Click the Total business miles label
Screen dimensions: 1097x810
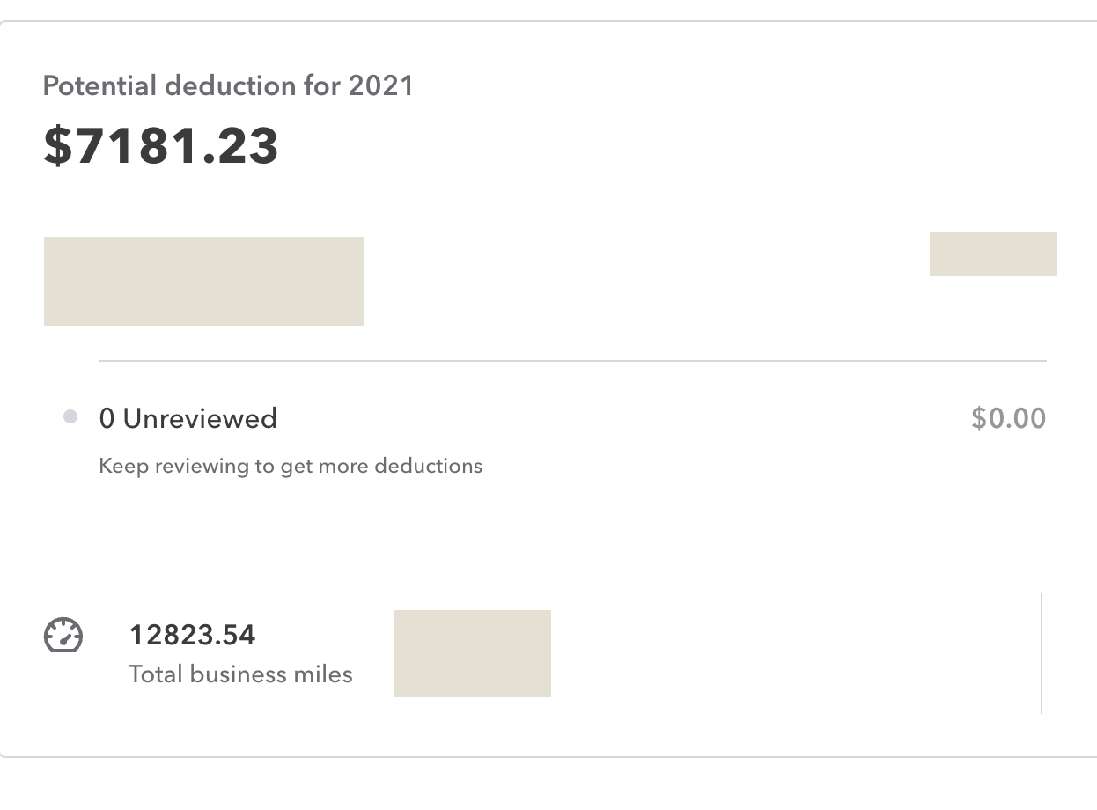240,674
